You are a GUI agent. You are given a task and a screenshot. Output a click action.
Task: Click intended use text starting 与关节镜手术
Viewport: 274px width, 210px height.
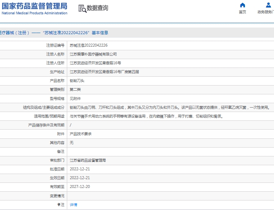(x=147, y=116)
